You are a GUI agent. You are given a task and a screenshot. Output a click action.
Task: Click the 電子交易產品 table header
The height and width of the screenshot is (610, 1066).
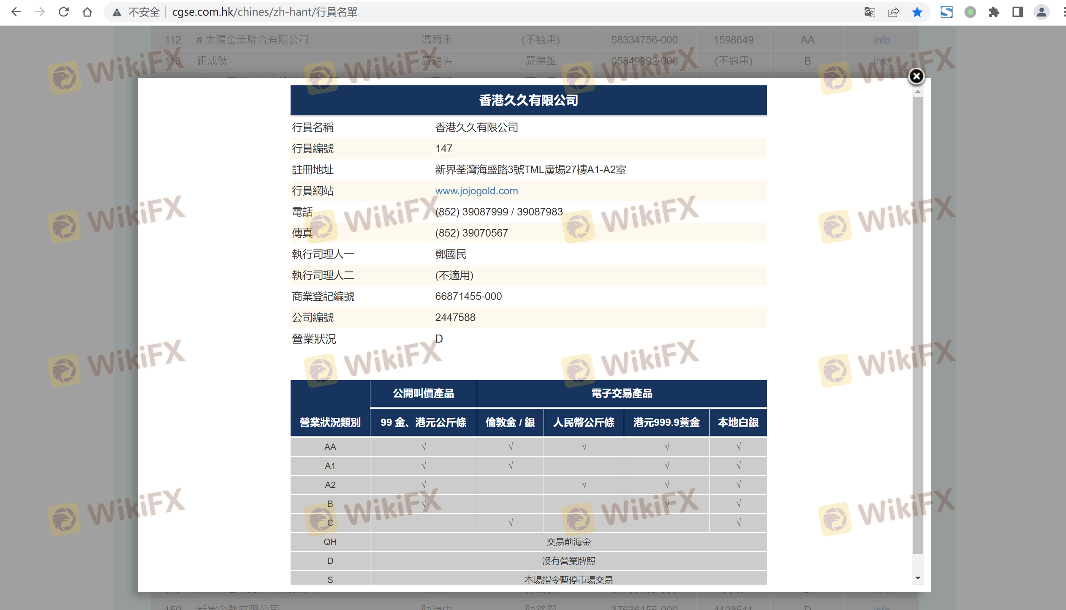pyautogui.click(x=621, y=393)
